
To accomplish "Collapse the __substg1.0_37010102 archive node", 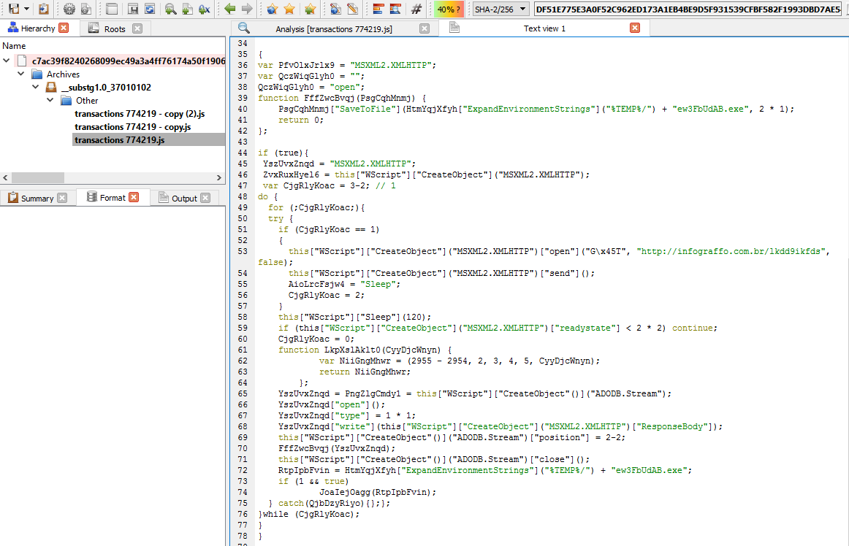I will 36,87.
